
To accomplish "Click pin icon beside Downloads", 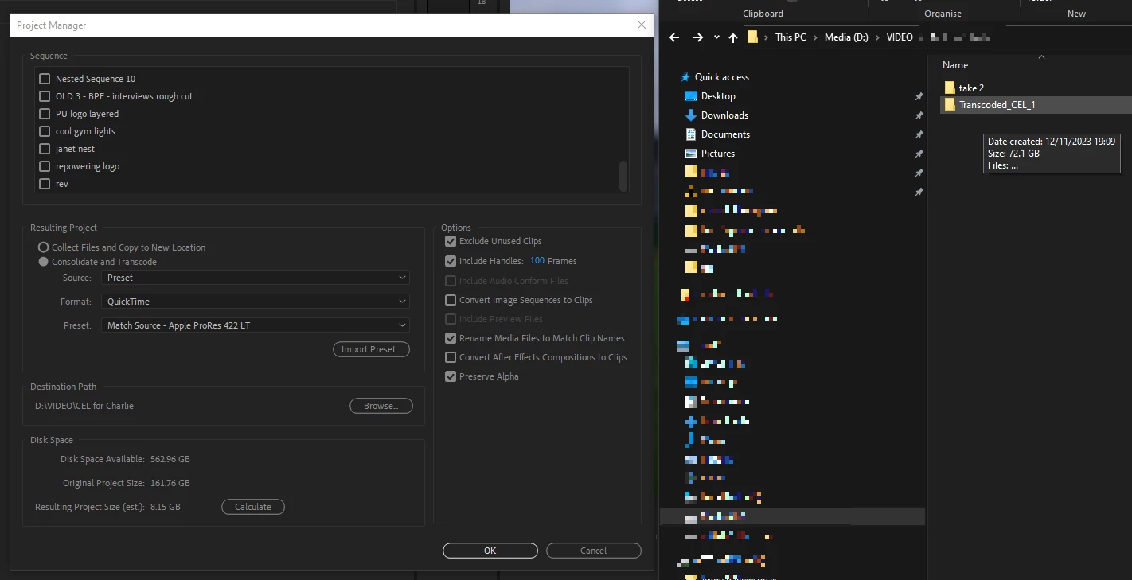I will coord(919,115).
